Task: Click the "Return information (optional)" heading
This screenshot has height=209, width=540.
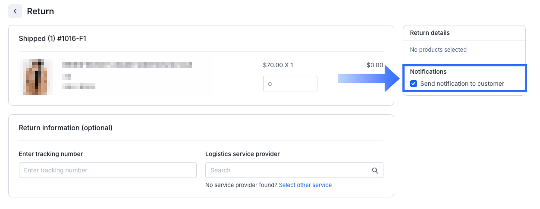Action: 66,128
